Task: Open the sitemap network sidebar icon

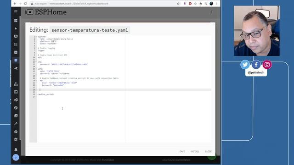Action: click(x=16, y=84)
